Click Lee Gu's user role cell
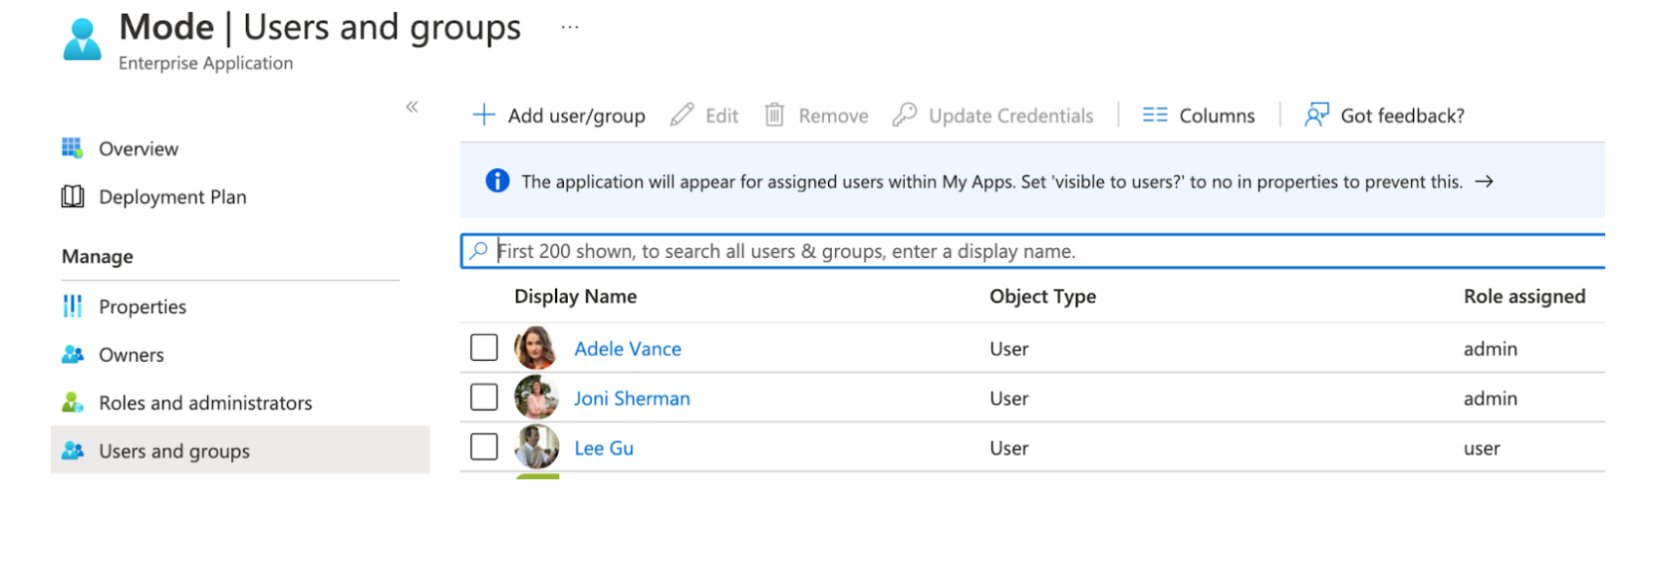 point(1482,448)
